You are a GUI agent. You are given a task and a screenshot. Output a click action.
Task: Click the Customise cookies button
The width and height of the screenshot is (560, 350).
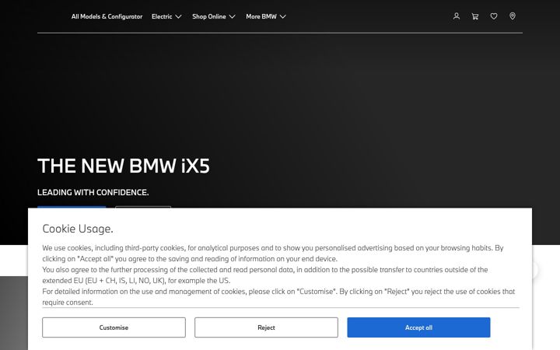pos(114,327)
